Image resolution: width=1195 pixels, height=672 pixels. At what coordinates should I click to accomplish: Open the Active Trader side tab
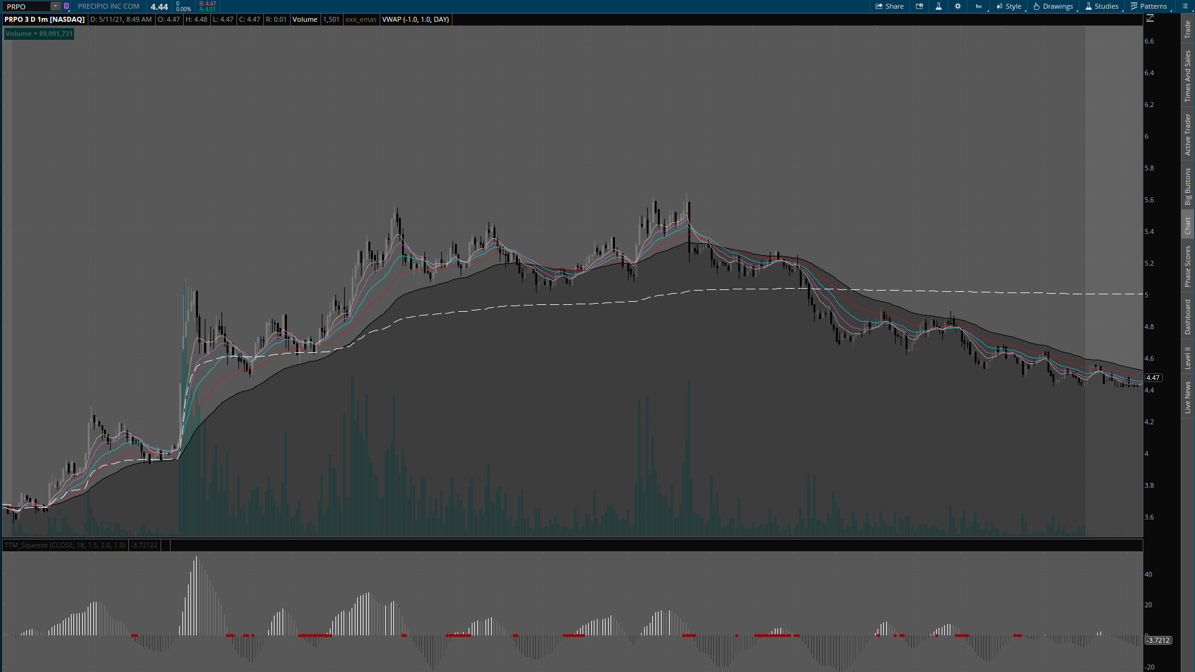click(x=1188, y=134)
